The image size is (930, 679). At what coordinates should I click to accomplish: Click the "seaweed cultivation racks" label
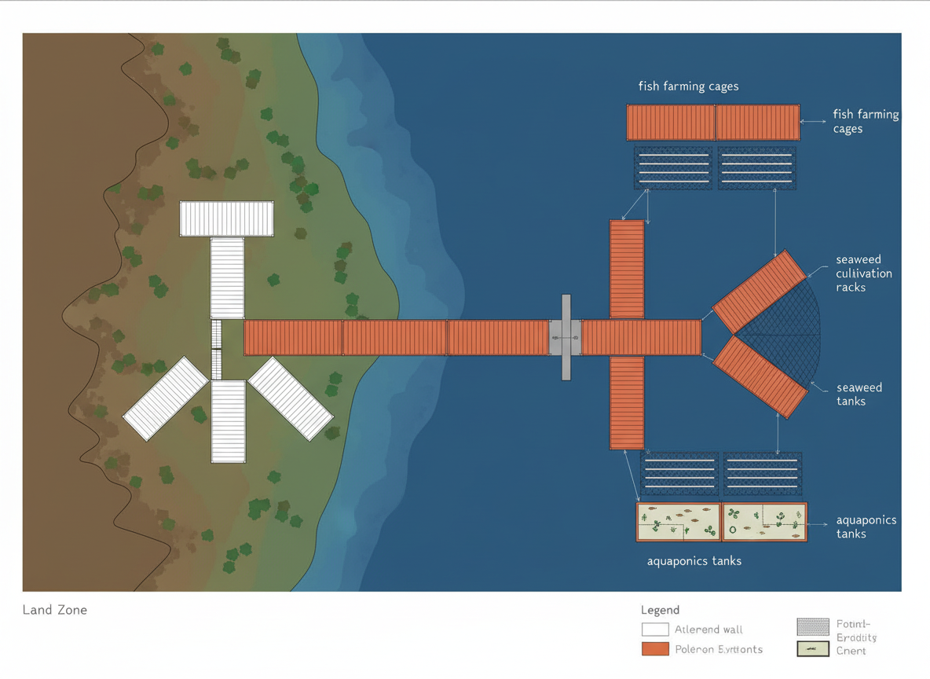(863, 273)
